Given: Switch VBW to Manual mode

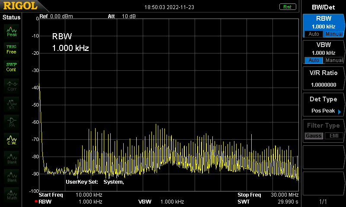Looking at the screenshot, I should tap(334, 60).
